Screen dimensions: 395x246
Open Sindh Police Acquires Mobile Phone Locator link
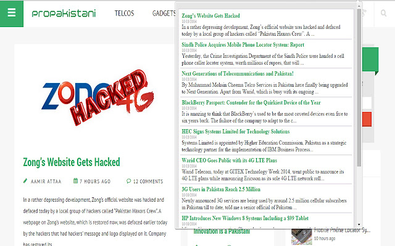[x=243, y=45]
